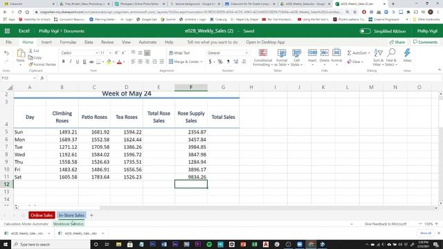Viewport: 443px width, 249px height.
Task: Open Cell Styles gallery
Action: pos(296,57)
